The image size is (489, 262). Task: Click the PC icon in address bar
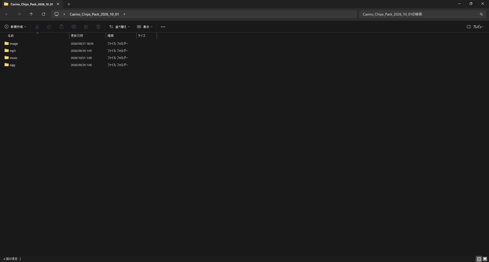pyautogui.click(x=56, y=14)
